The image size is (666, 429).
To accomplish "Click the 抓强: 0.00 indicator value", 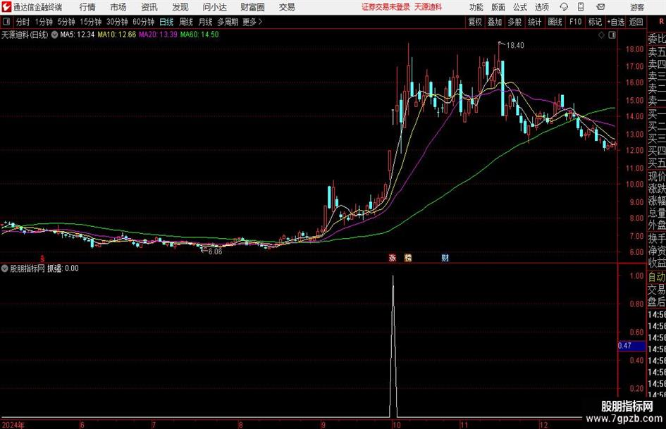I will [63, 268].
